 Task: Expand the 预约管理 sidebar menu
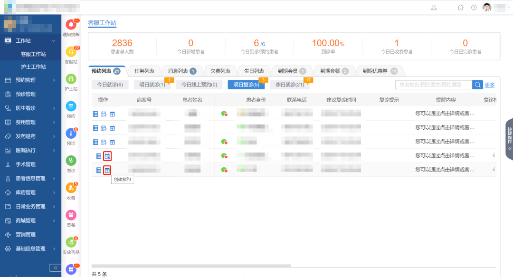[31, 80]
